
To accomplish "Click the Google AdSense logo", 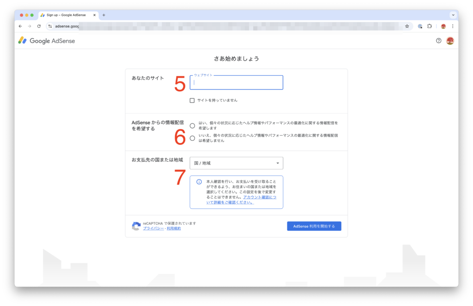I will click(47, 41).
